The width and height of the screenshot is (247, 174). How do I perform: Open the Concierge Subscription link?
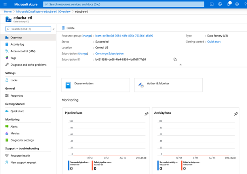109,54
